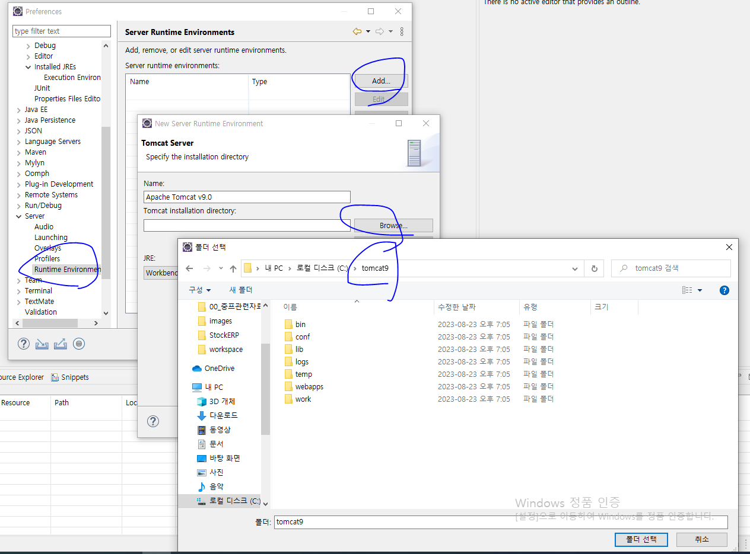Click 내 PC breadcrumb segment

click(x=274, y=268)
